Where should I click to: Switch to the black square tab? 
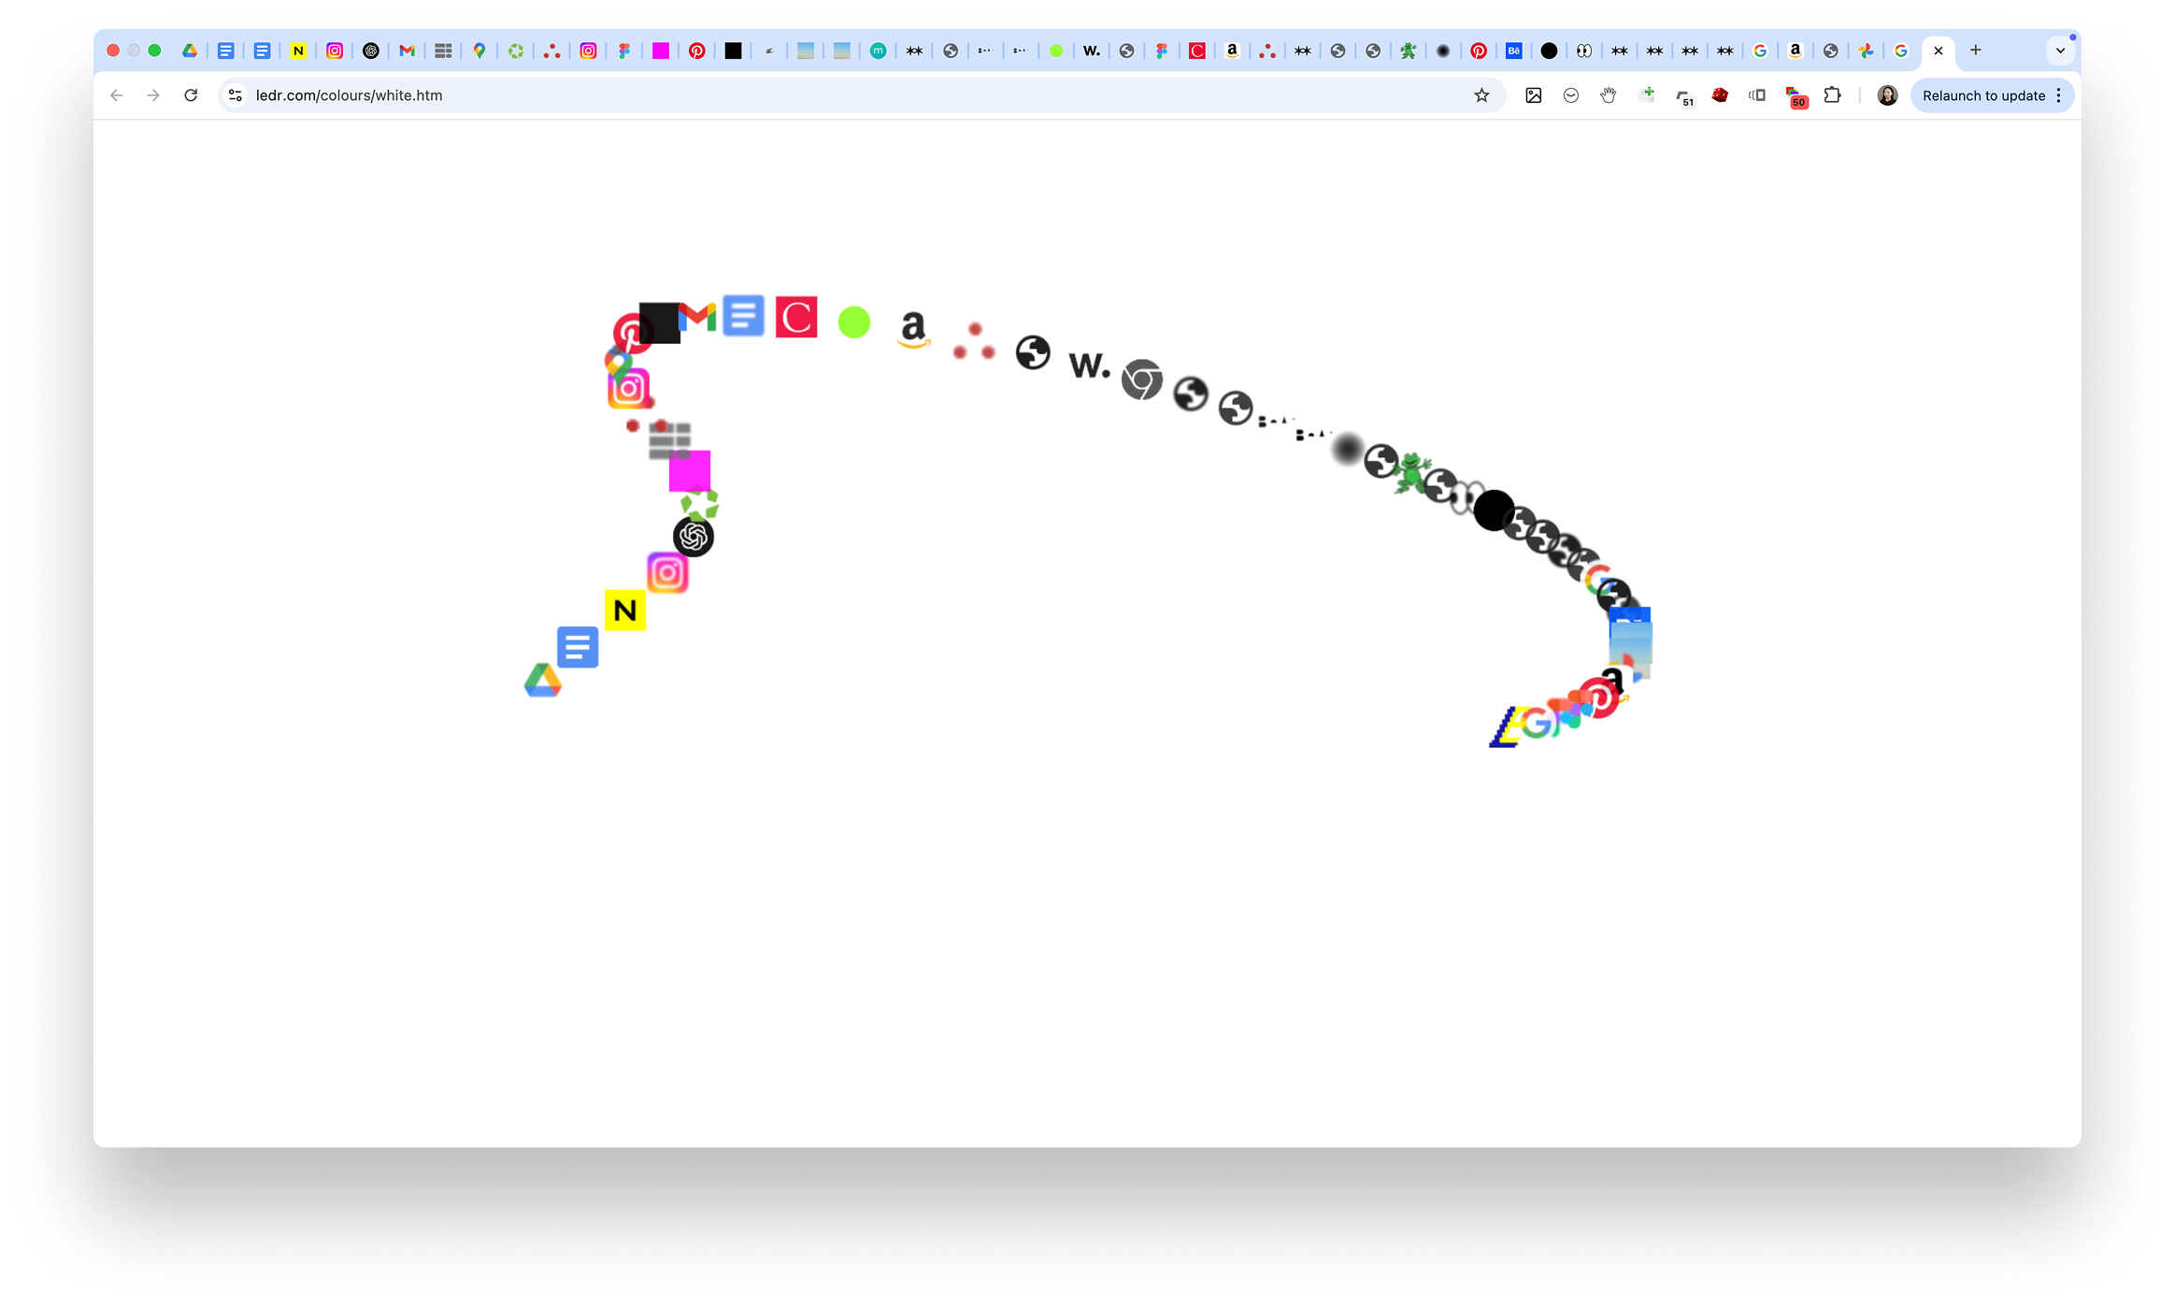(734, 50)
